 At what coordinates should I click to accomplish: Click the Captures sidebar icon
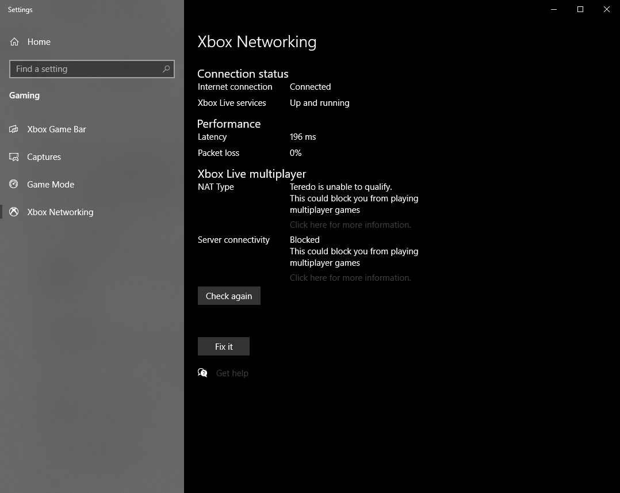click(x=14, y=157)
